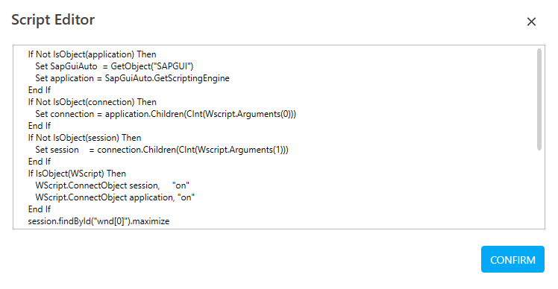The height and width of the screenshot is (289, 558).
Task: Click 'Set SapGuiAuto' at the line start
Action: [66, 66]
